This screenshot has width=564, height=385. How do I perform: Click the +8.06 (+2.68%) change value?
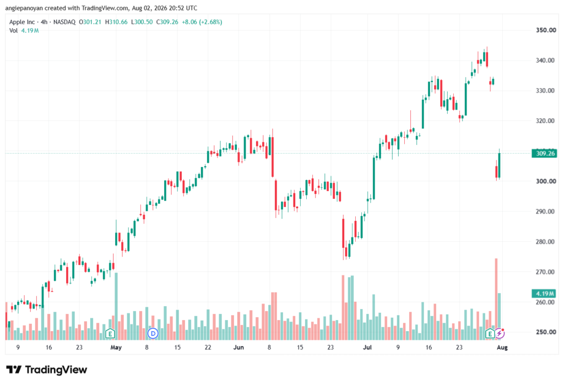coord(202,22)
